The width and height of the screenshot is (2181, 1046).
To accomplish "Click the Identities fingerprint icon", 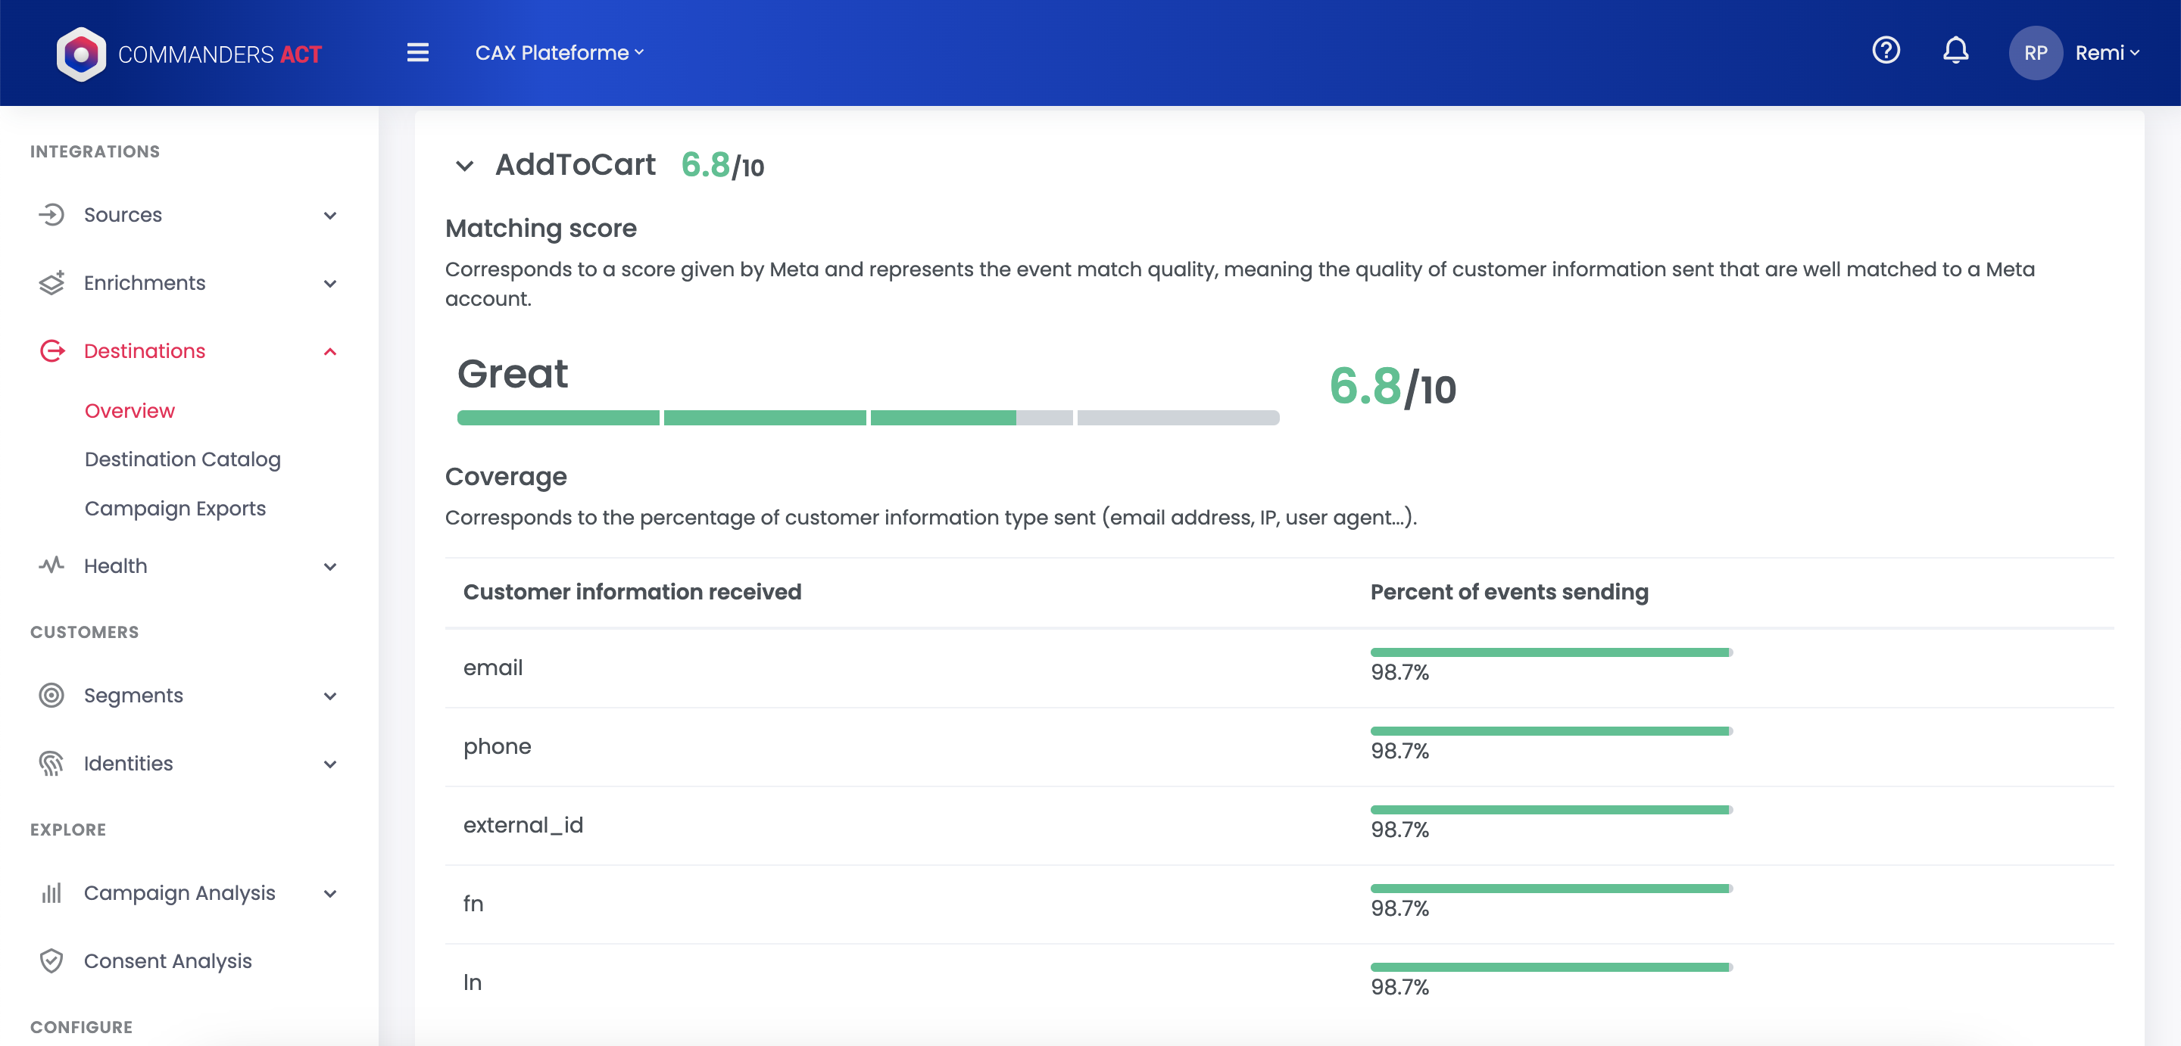I will click(x=51, y=764).
